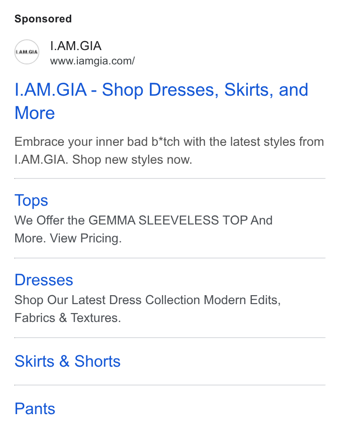Open the Skirts & Shorts sitelink

68,361
